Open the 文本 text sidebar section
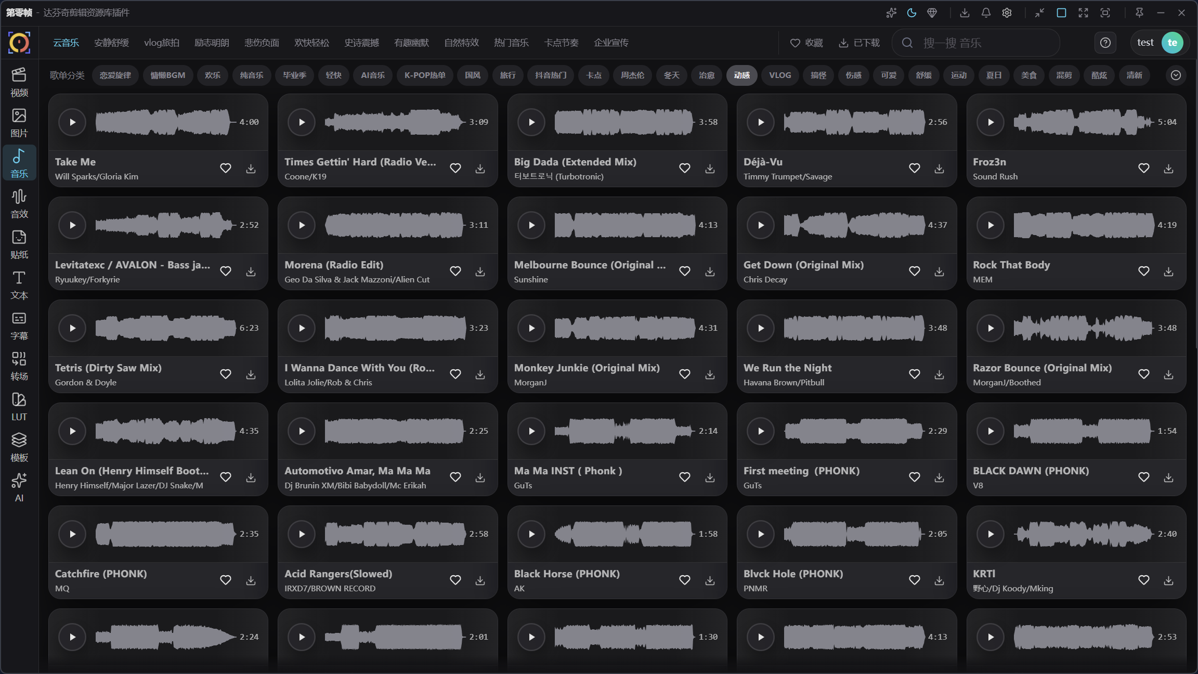This screenshot has width=1198, height=674. pos(19,284)
